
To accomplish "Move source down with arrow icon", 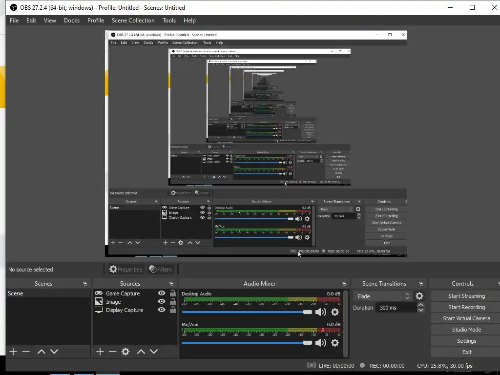I will point(154,352).
